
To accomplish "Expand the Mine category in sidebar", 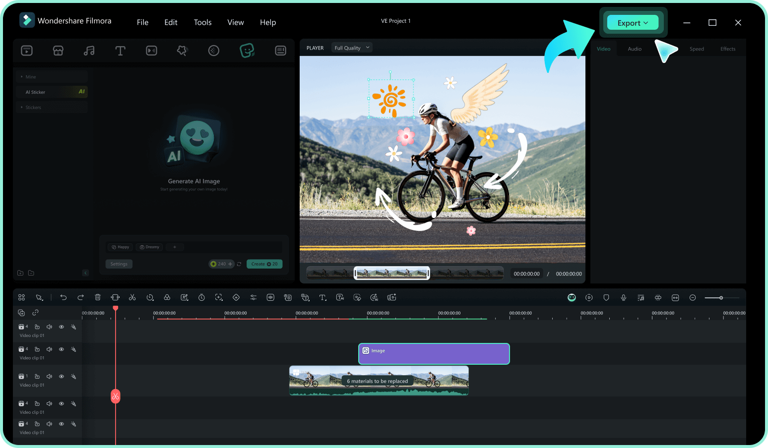I will [x=51, y=77].
